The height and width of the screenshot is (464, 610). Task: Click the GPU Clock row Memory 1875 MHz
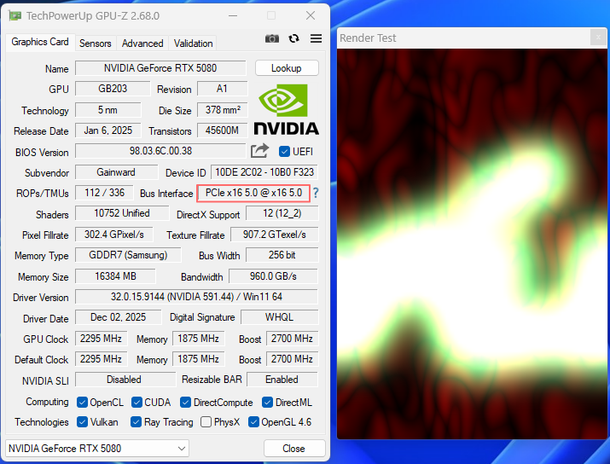(199, 339)
